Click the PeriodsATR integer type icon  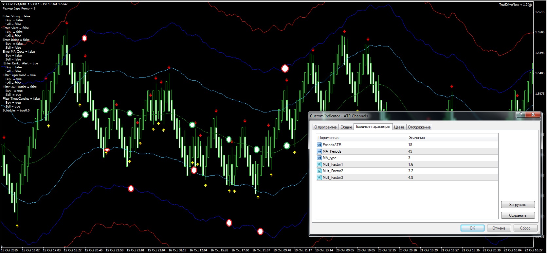click(319, 145)
